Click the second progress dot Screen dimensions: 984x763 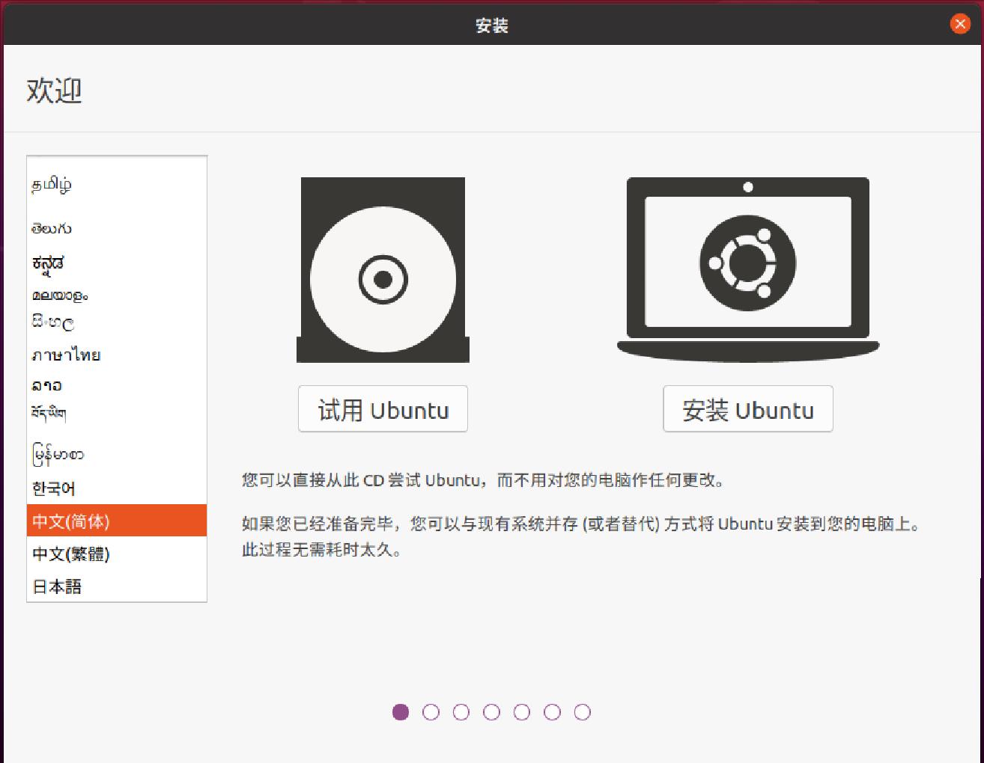[431, 712]
